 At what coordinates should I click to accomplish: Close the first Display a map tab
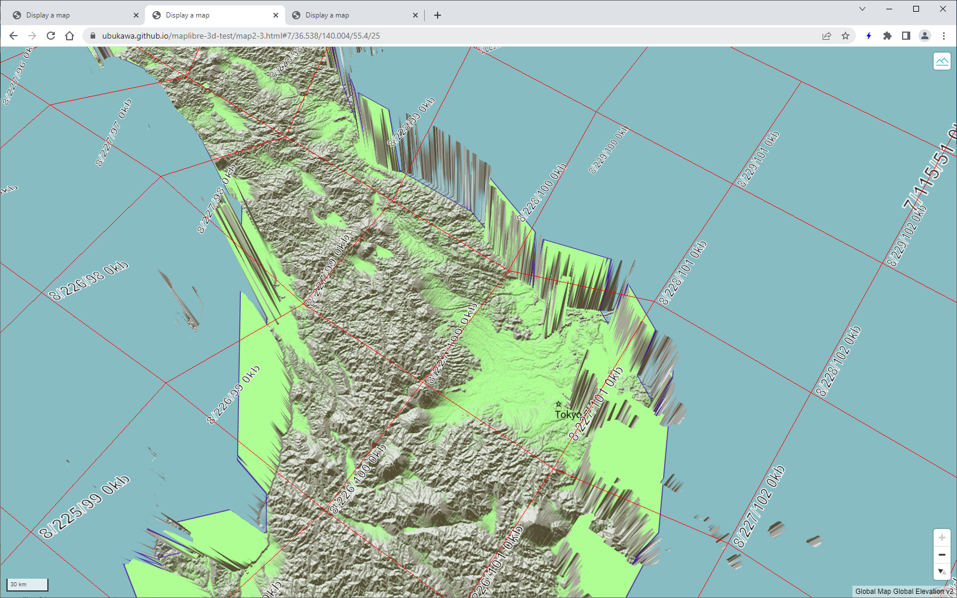pos(136,15)
